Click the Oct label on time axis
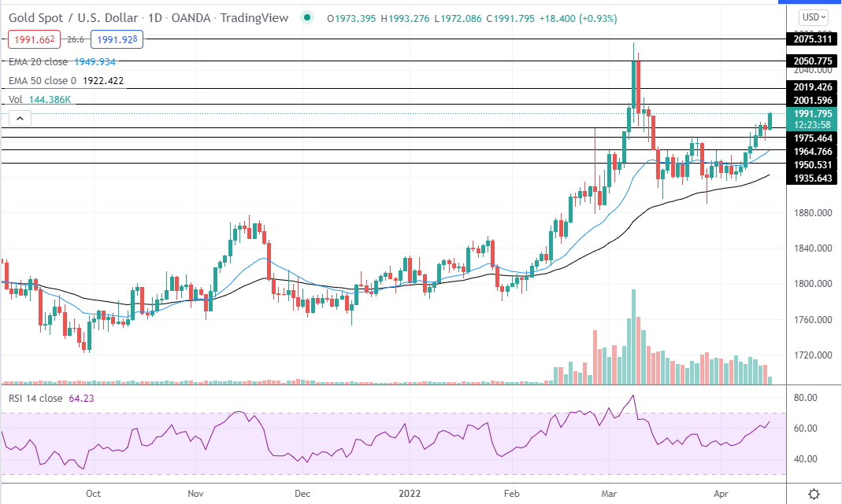Screen dimensions: 842x504 click(x=94, y=493)
